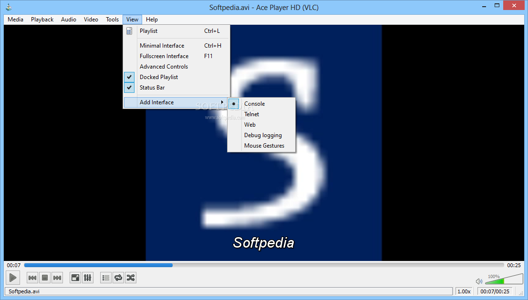Click the 1.00x playback speed indicator

[464, 291]
